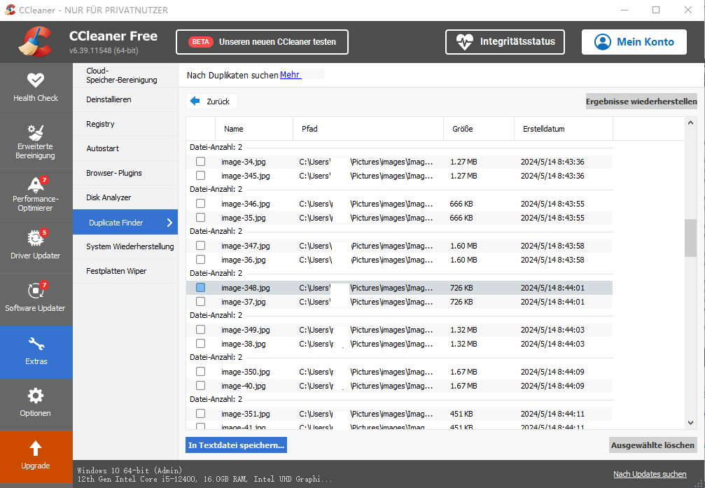705x488 pixels.
Task: Check the Integritätsstatus
Action: (x=505, y=42)
